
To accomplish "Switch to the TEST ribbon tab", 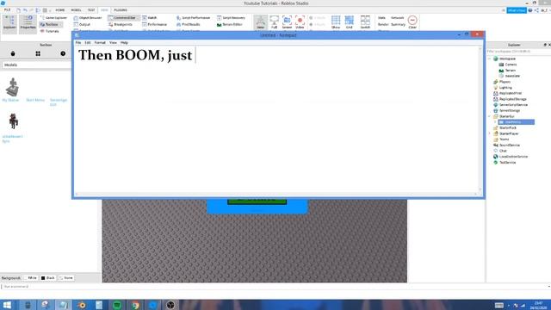I will pos(91,9).
